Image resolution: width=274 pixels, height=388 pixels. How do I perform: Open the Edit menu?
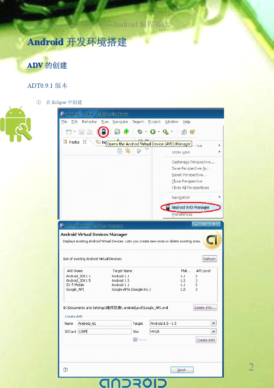(74, 122)
